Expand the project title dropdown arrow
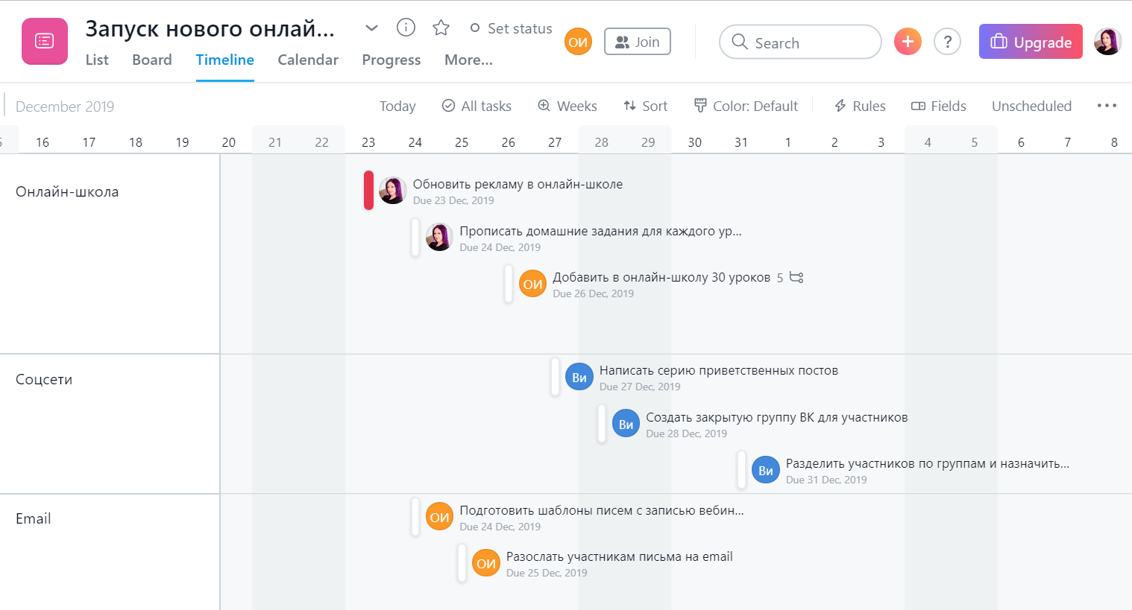Screen dimensions: 1132x610 [x=371, y=27]
